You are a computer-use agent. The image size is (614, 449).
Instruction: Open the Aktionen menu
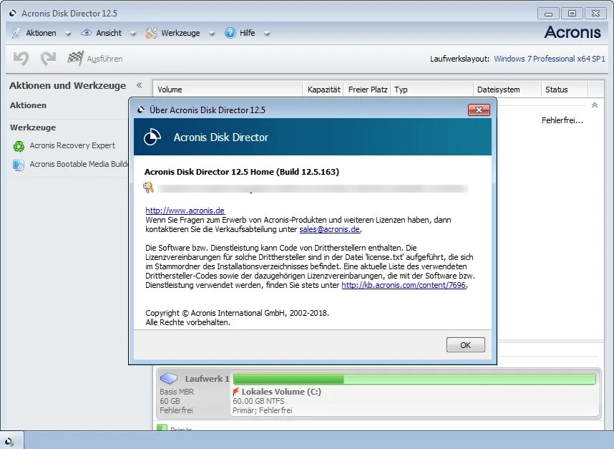pyautogui.click(x=41, y=33)
